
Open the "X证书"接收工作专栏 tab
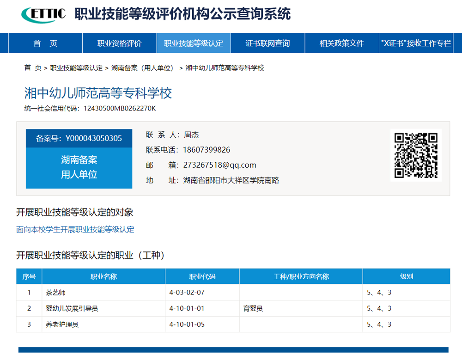click(416, 43)
